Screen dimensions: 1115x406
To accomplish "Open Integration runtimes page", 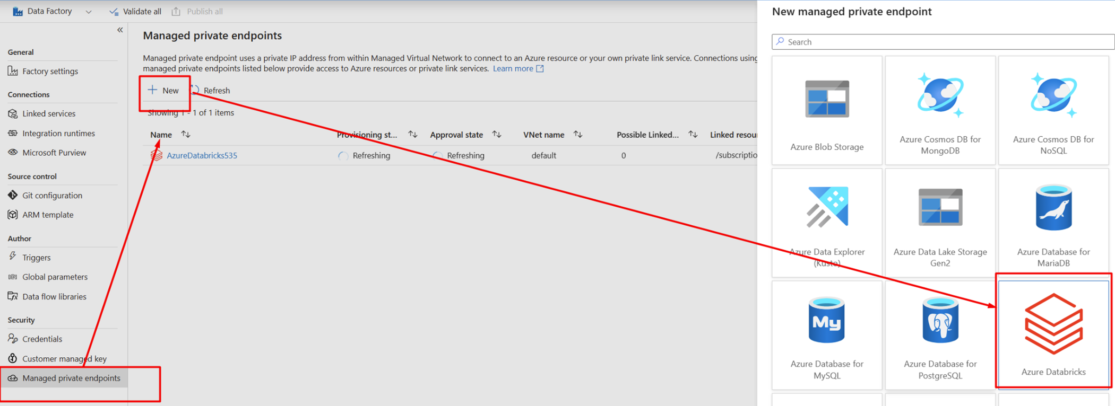I will [58, 133].
